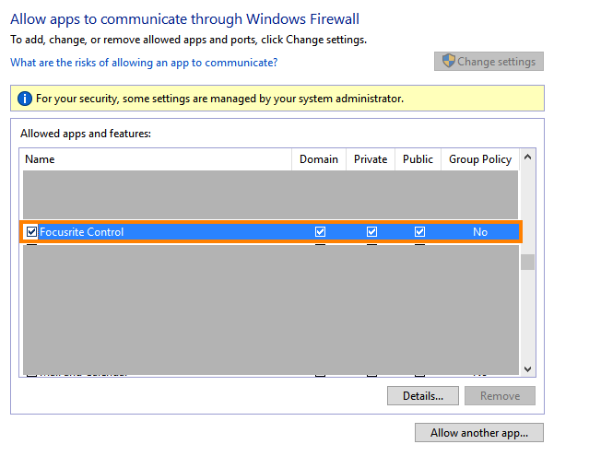Click the blue info icon in the banner
589x456 pixels.
[25, 99]
